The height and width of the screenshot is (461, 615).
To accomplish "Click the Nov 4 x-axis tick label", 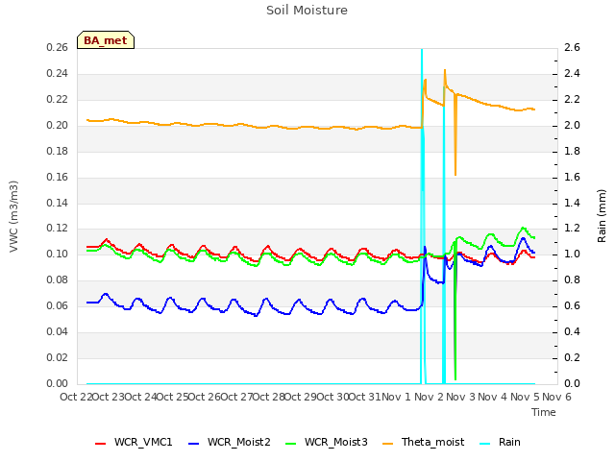I will [493, 397].
